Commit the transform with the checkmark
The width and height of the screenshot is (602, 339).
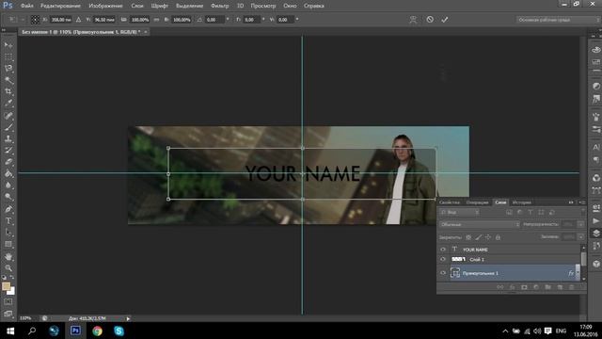click(445, 19)
